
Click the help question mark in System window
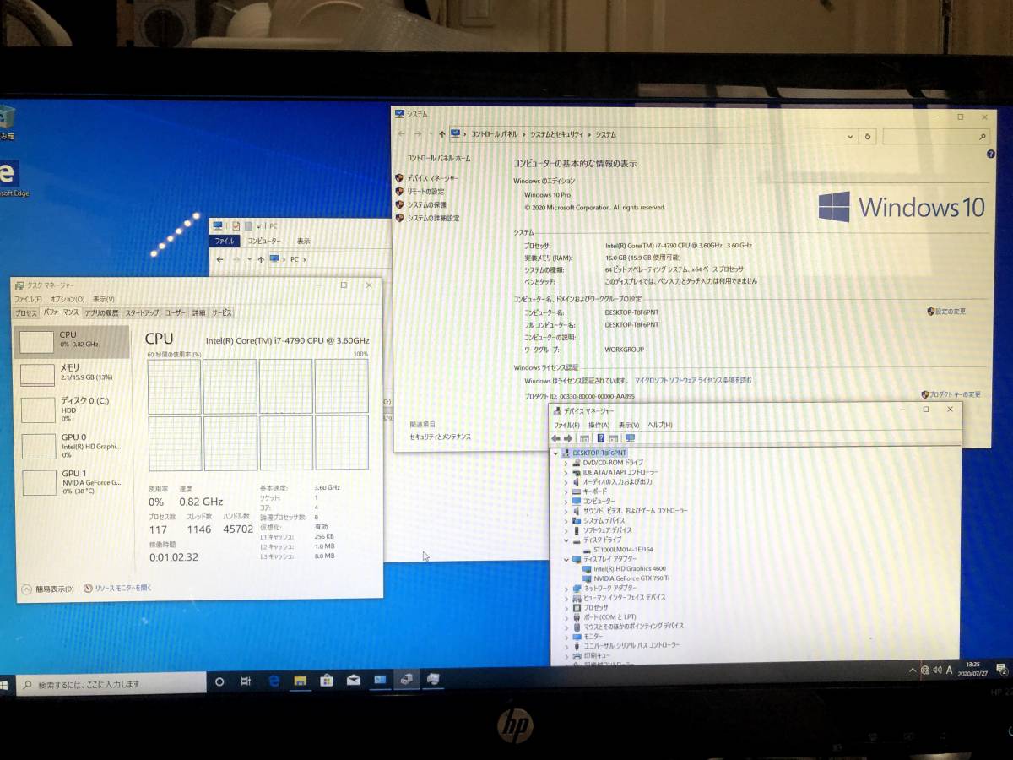[990, 155]
